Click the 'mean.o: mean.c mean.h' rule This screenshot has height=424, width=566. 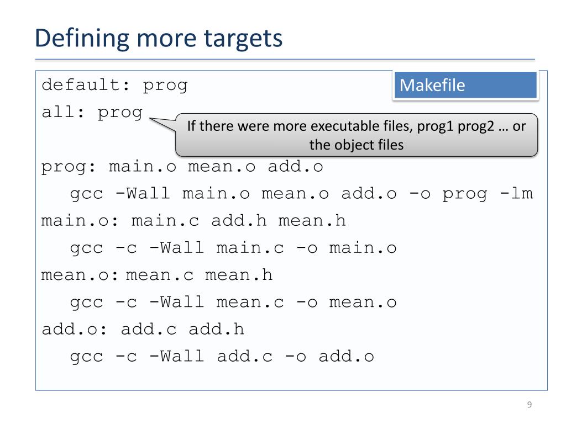click(156, 275)
